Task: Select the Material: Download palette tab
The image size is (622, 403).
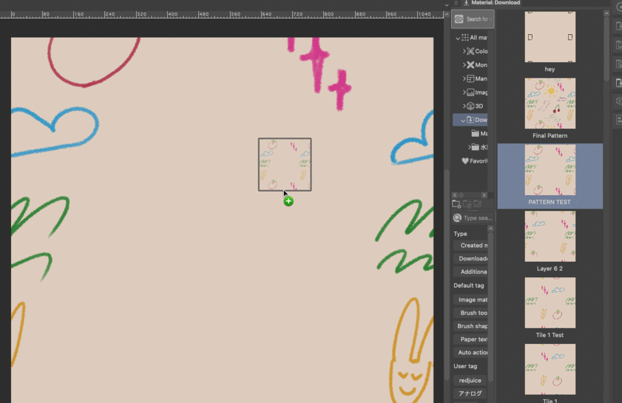Action: pyautogui.click(x=492, y=3)
